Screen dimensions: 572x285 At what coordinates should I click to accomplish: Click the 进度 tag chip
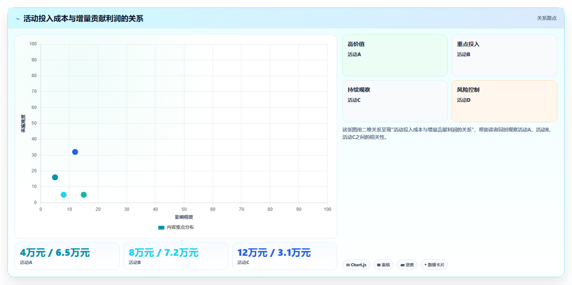[x=407, y=265]
